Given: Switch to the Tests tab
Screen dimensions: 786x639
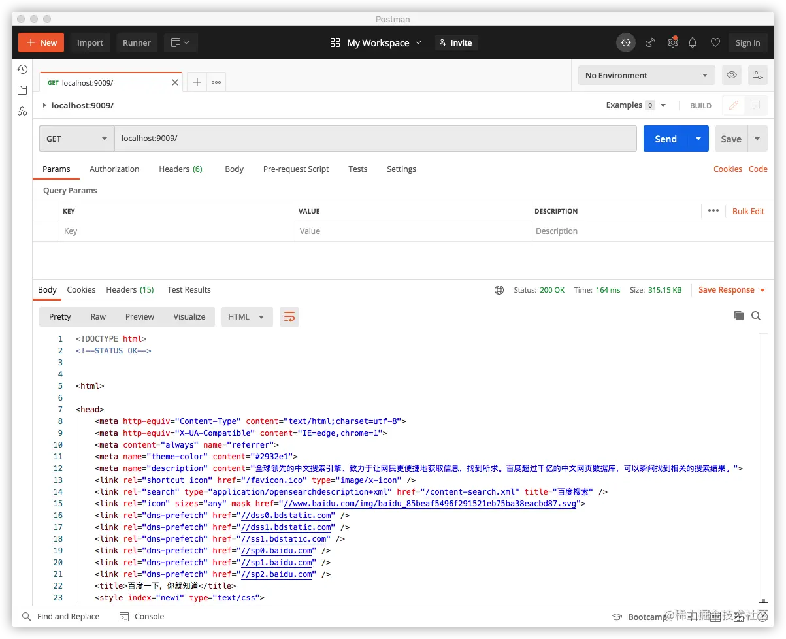Looking at the screenshot, I should pyautogui.click(x=357, y=169).
